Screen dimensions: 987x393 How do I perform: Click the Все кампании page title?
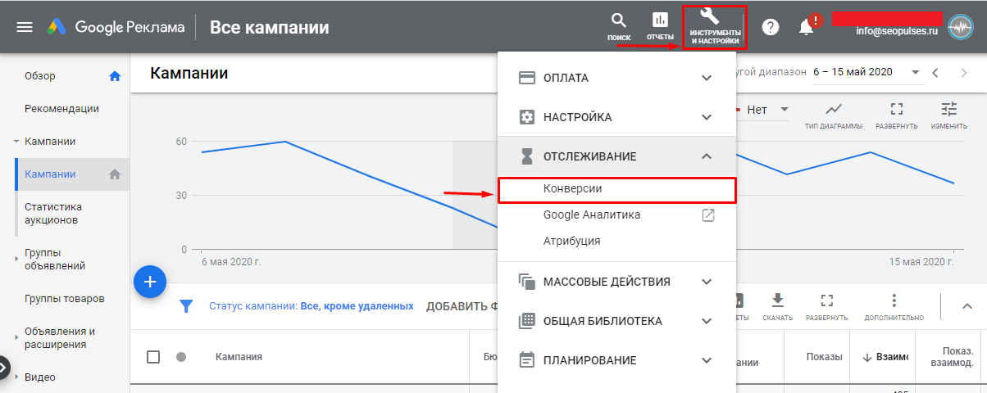(x=269, y=27)
